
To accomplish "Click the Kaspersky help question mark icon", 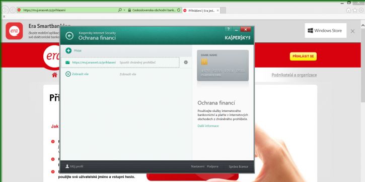I will point(229,29).
